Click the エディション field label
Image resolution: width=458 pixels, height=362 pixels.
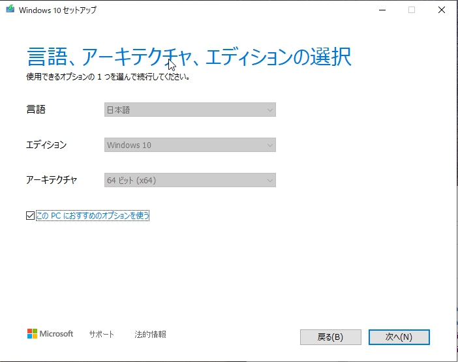click(46, 145)
